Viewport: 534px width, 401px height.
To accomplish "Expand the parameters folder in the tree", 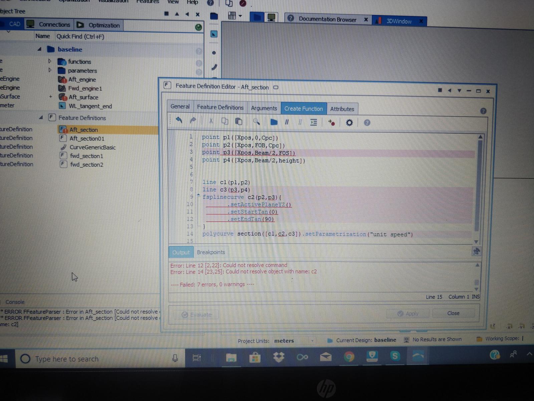I will point(50,70).
